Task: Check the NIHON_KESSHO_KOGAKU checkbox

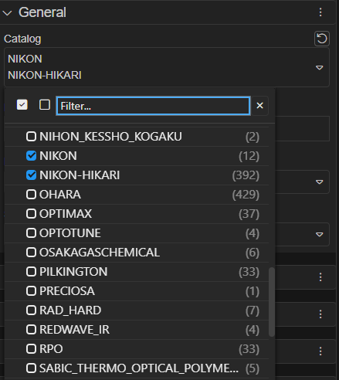Action: click(31, 137)
